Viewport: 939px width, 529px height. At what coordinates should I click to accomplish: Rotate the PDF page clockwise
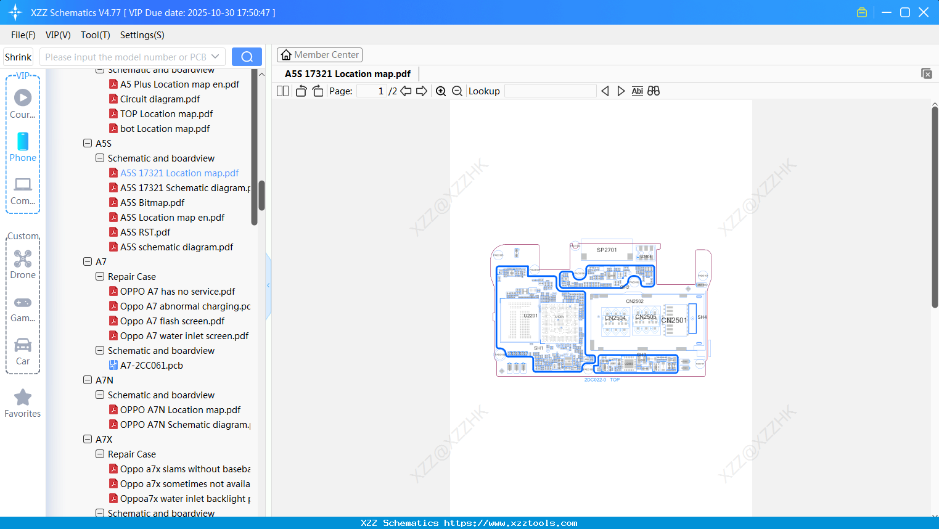pyautogui.click(x=317, y=90)
